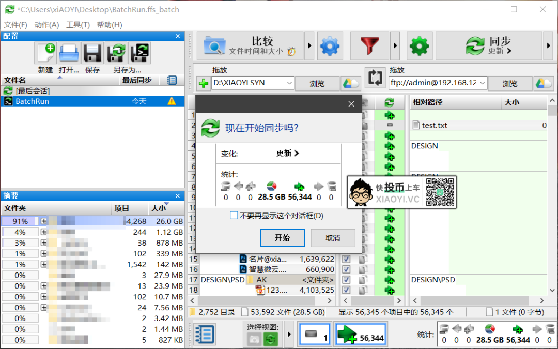Click the Open configuration icon

[x=69, y=53]
